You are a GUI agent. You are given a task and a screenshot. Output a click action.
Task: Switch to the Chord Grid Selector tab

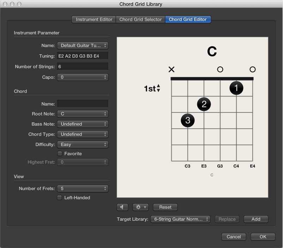pyautogui.click(x=140, y=19)
